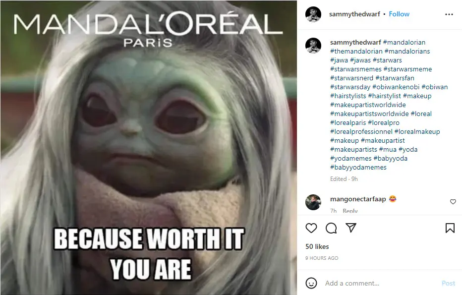Click the Baby Yoda meme image

tap(149, 147)
